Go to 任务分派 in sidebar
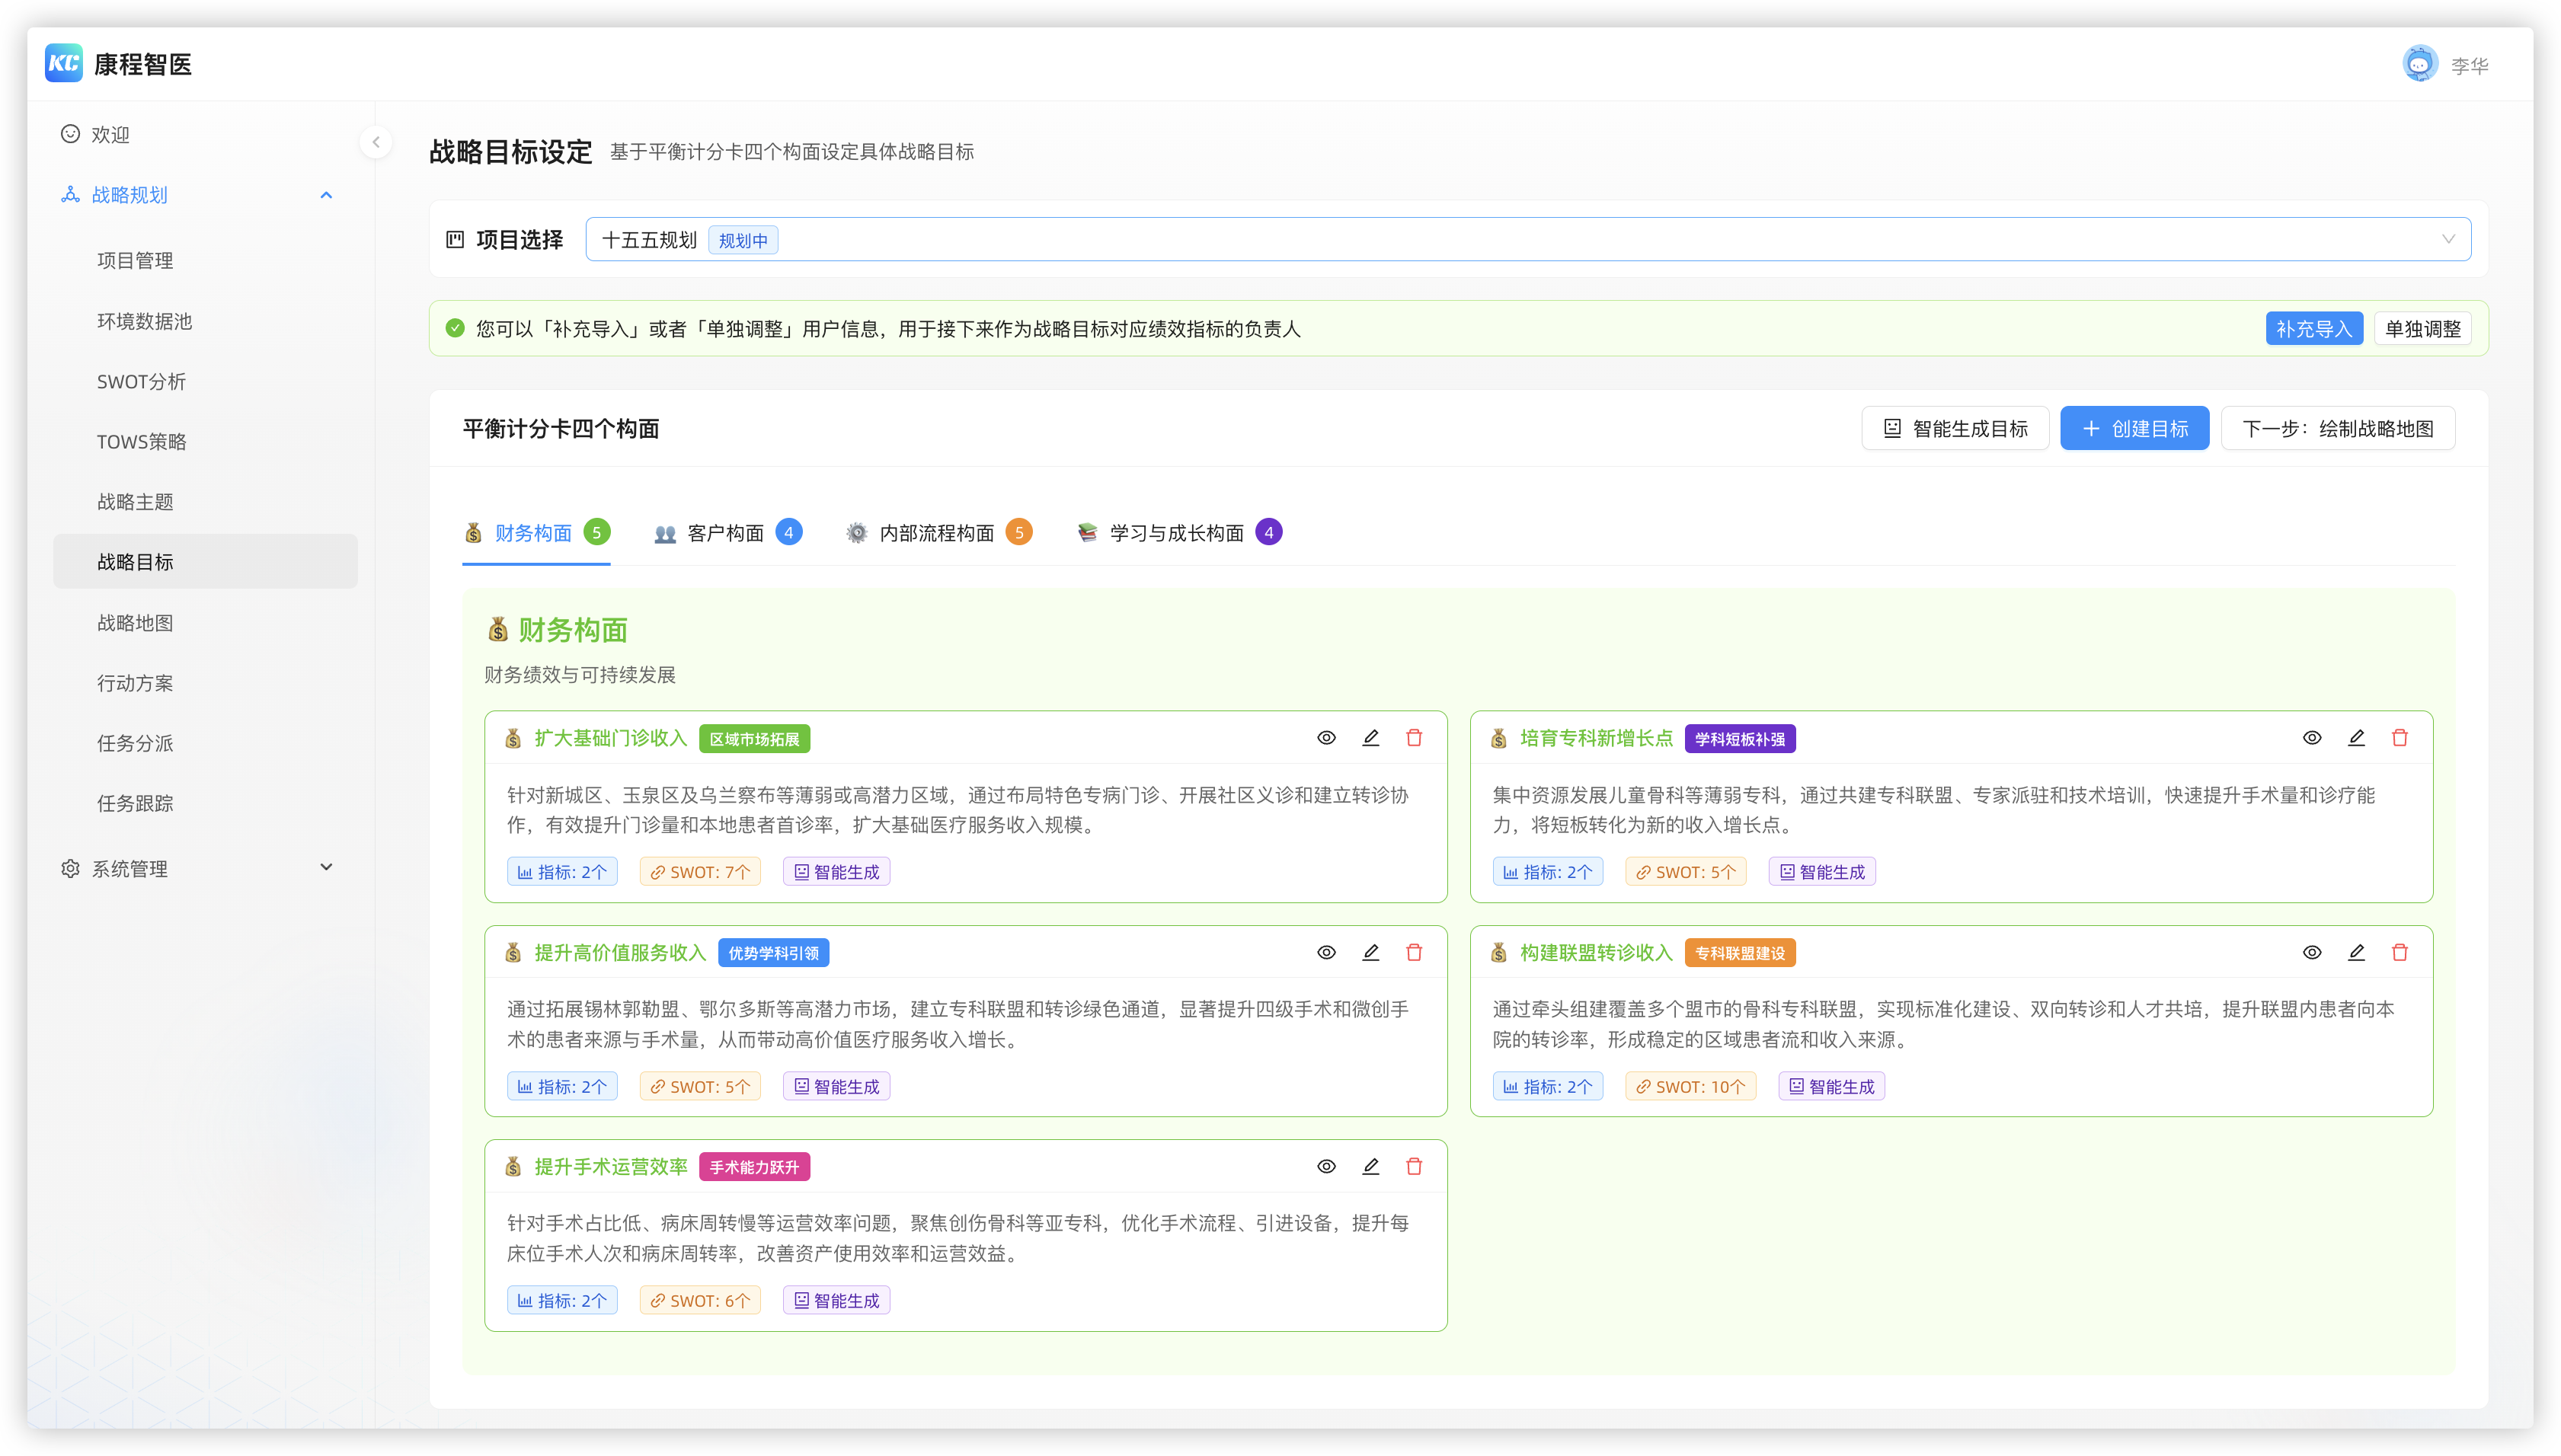 206,743
